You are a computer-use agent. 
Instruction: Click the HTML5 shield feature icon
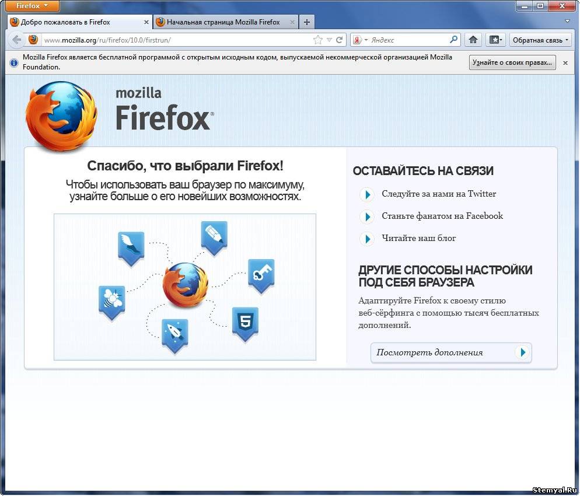(245, 324)
